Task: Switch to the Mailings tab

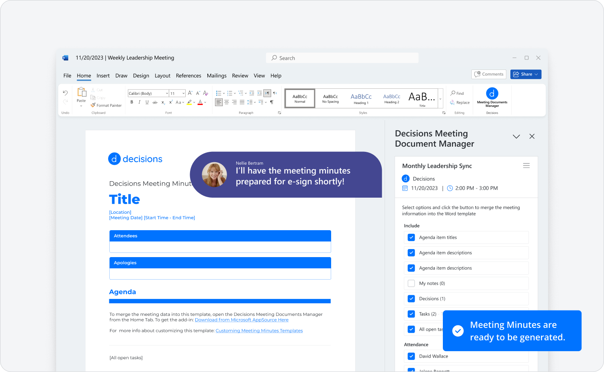Action: coord(217,76)
